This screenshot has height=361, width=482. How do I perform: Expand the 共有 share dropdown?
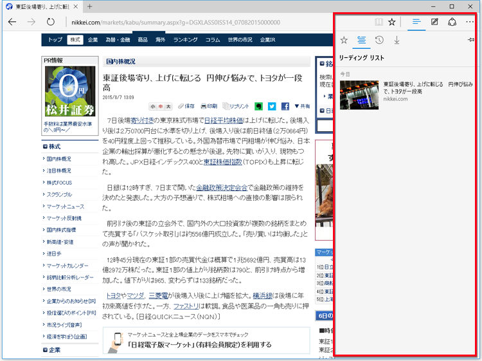(x=301, y=106)
